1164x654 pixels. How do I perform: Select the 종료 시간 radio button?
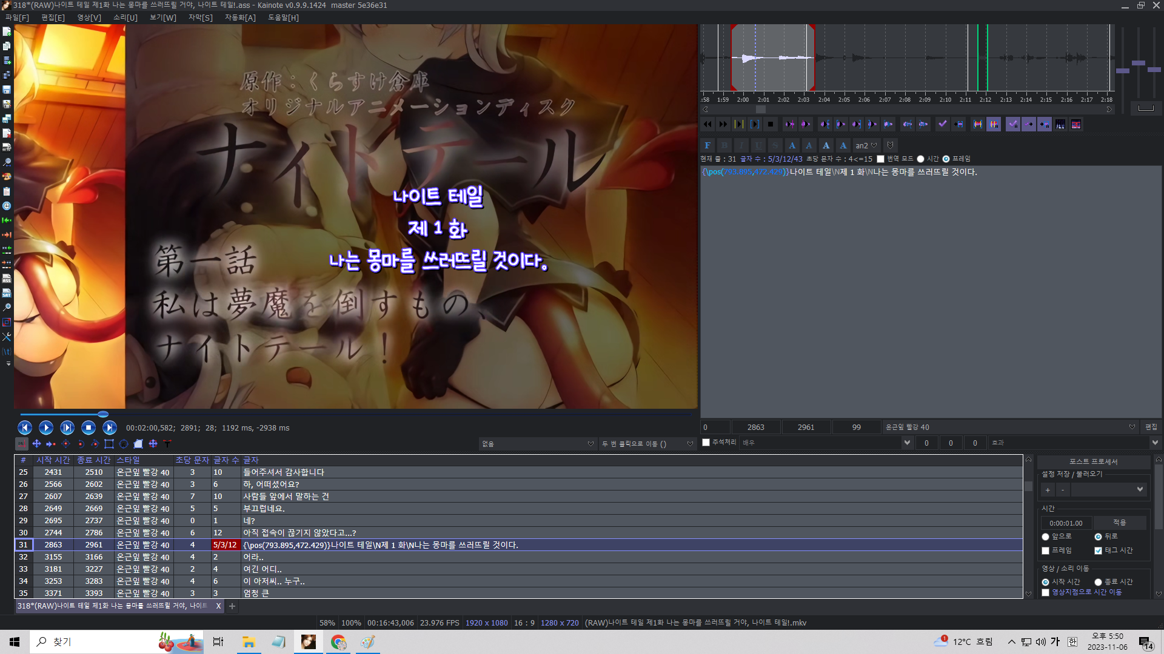[1098, 582]
